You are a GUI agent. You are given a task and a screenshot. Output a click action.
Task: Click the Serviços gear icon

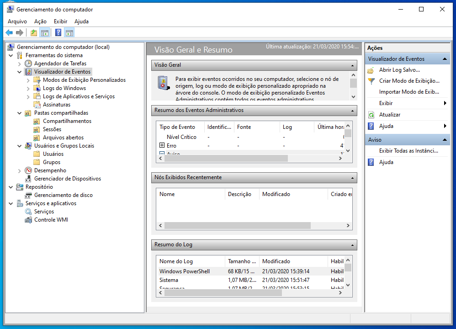[x=28, y=212]
